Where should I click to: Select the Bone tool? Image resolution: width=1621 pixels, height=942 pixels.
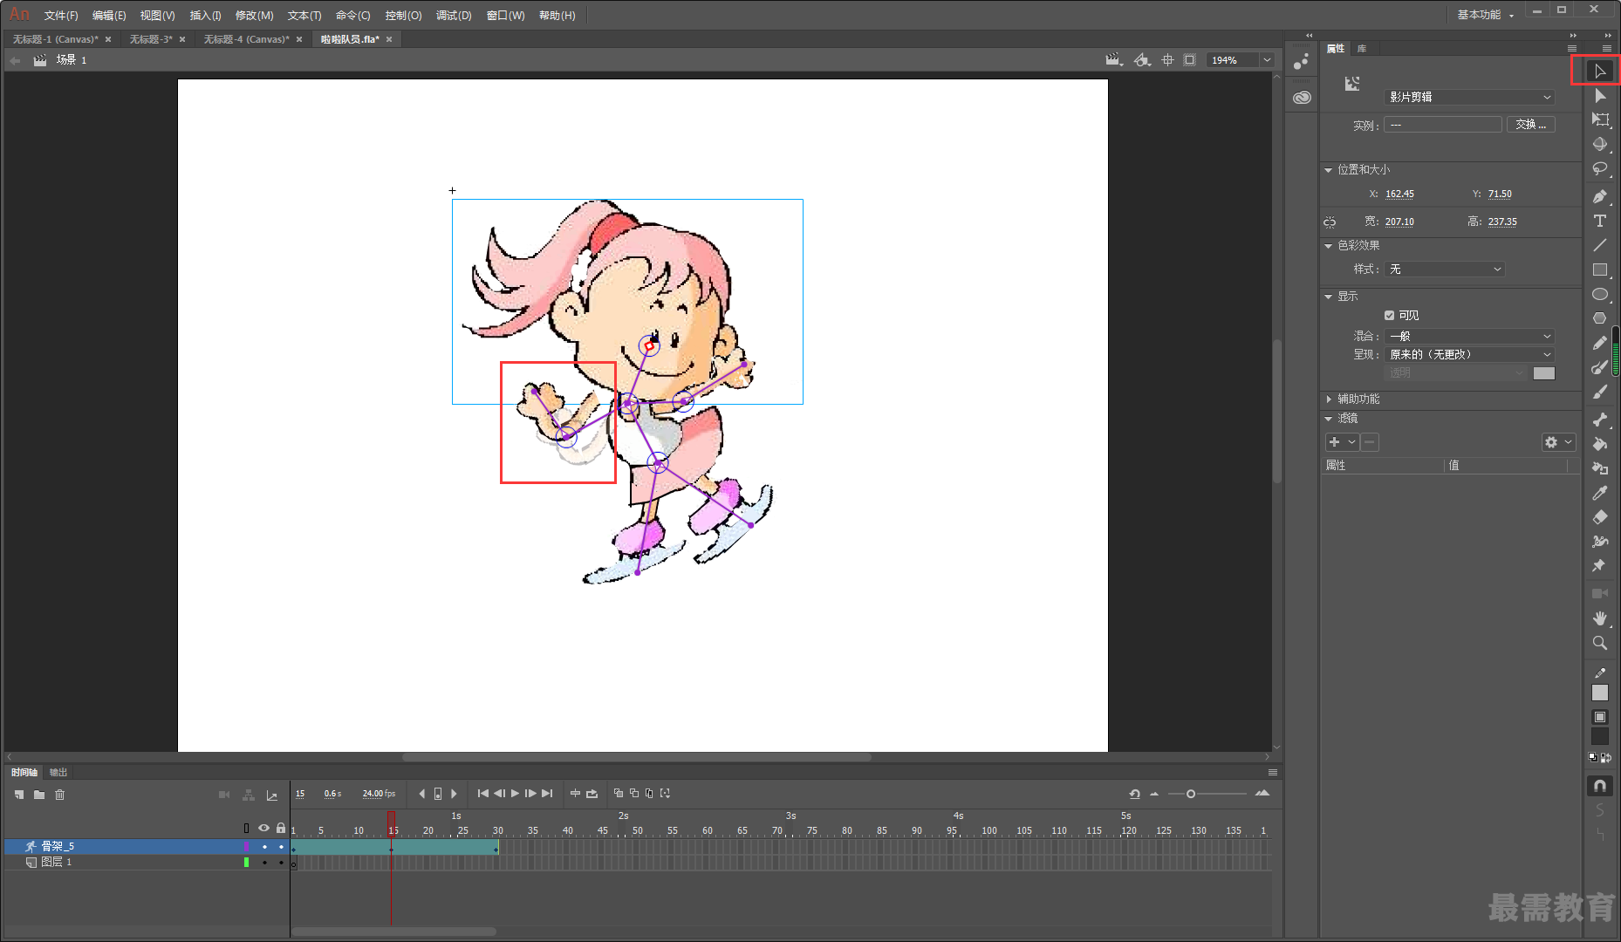coord(1599,420)
